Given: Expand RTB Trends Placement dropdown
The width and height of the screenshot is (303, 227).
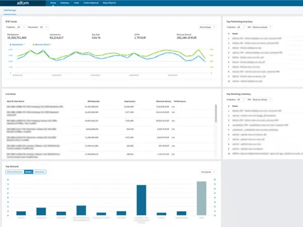Looking at the screenshot, I should [x=44, y=27].
